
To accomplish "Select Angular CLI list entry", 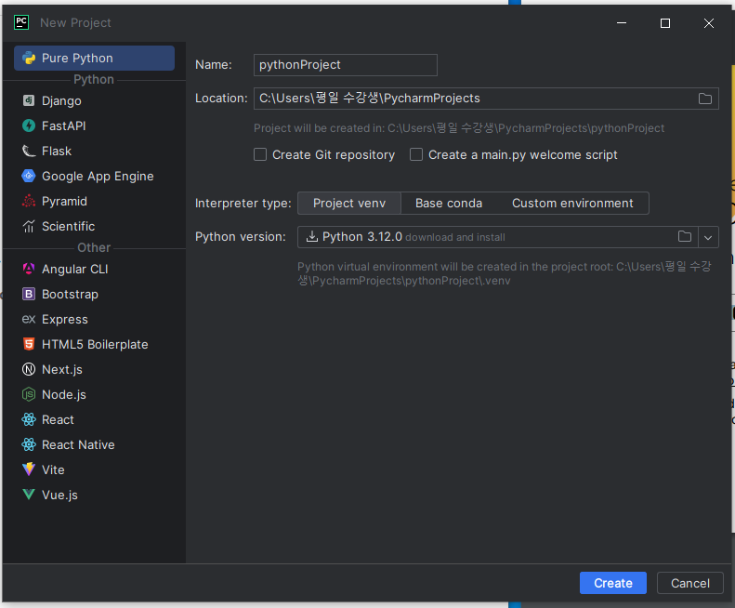I will 94,269.
